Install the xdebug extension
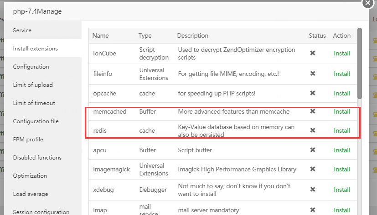This screenshot has width=377, height=215. (x=342, y=190)
